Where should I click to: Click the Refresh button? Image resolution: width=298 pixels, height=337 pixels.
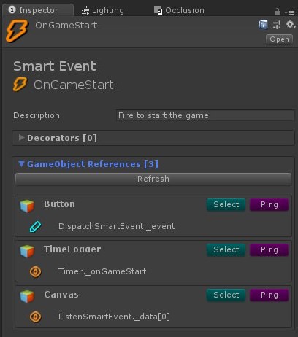coord(153,179)
